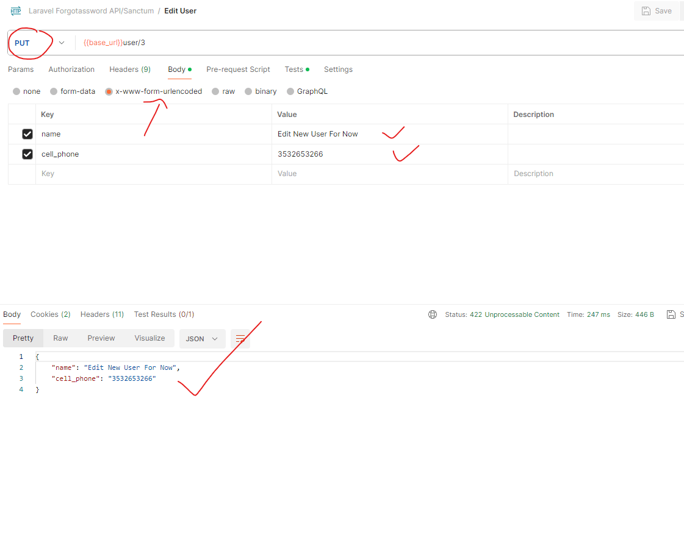Image resolution: width=684 pixels, height=546 pixels.
Task: Click the globe network icon beside Status
Action: pyautogui.click(x=433, y=314)
